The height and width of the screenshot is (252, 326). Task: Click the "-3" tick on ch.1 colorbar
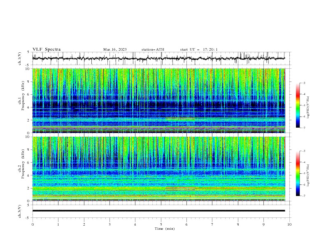coord(303,83)
